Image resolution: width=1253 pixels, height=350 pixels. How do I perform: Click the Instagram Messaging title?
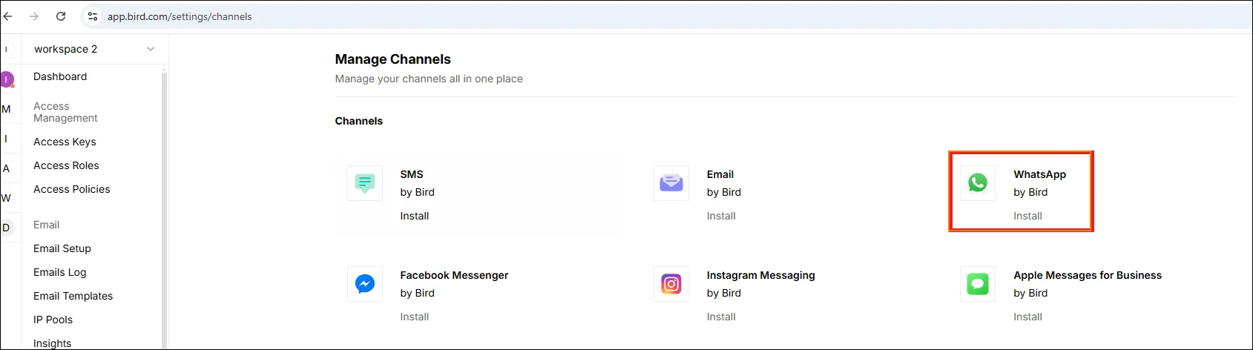coord(761,275)
